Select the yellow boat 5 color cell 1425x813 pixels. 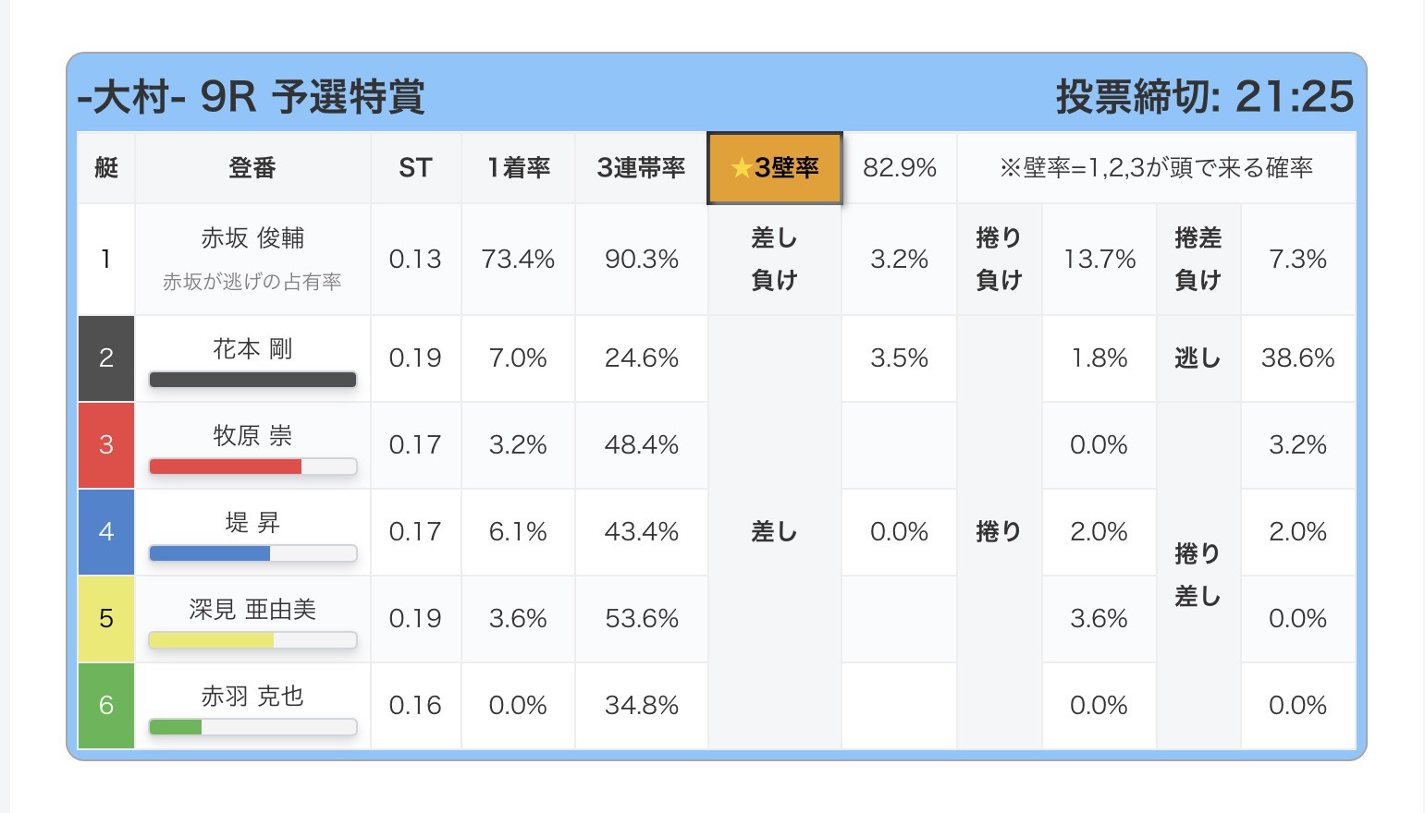106,618
